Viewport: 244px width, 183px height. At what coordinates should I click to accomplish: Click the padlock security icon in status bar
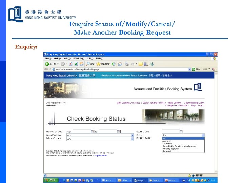click(x=189, y=175)
